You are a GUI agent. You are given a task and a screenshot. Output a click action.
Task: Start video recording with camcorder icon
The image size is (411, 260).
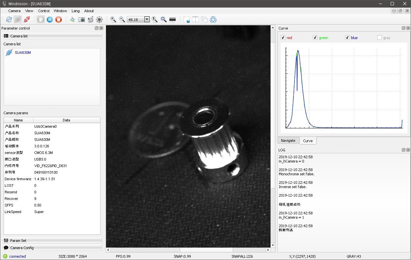pyautogui.click(x=90, y=20)
